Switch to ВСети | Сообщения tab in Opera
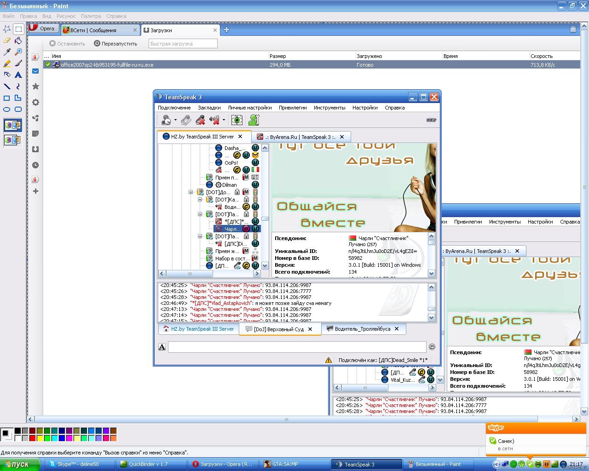589x471 pixels. pyautogui.click(x=100, y=30)
